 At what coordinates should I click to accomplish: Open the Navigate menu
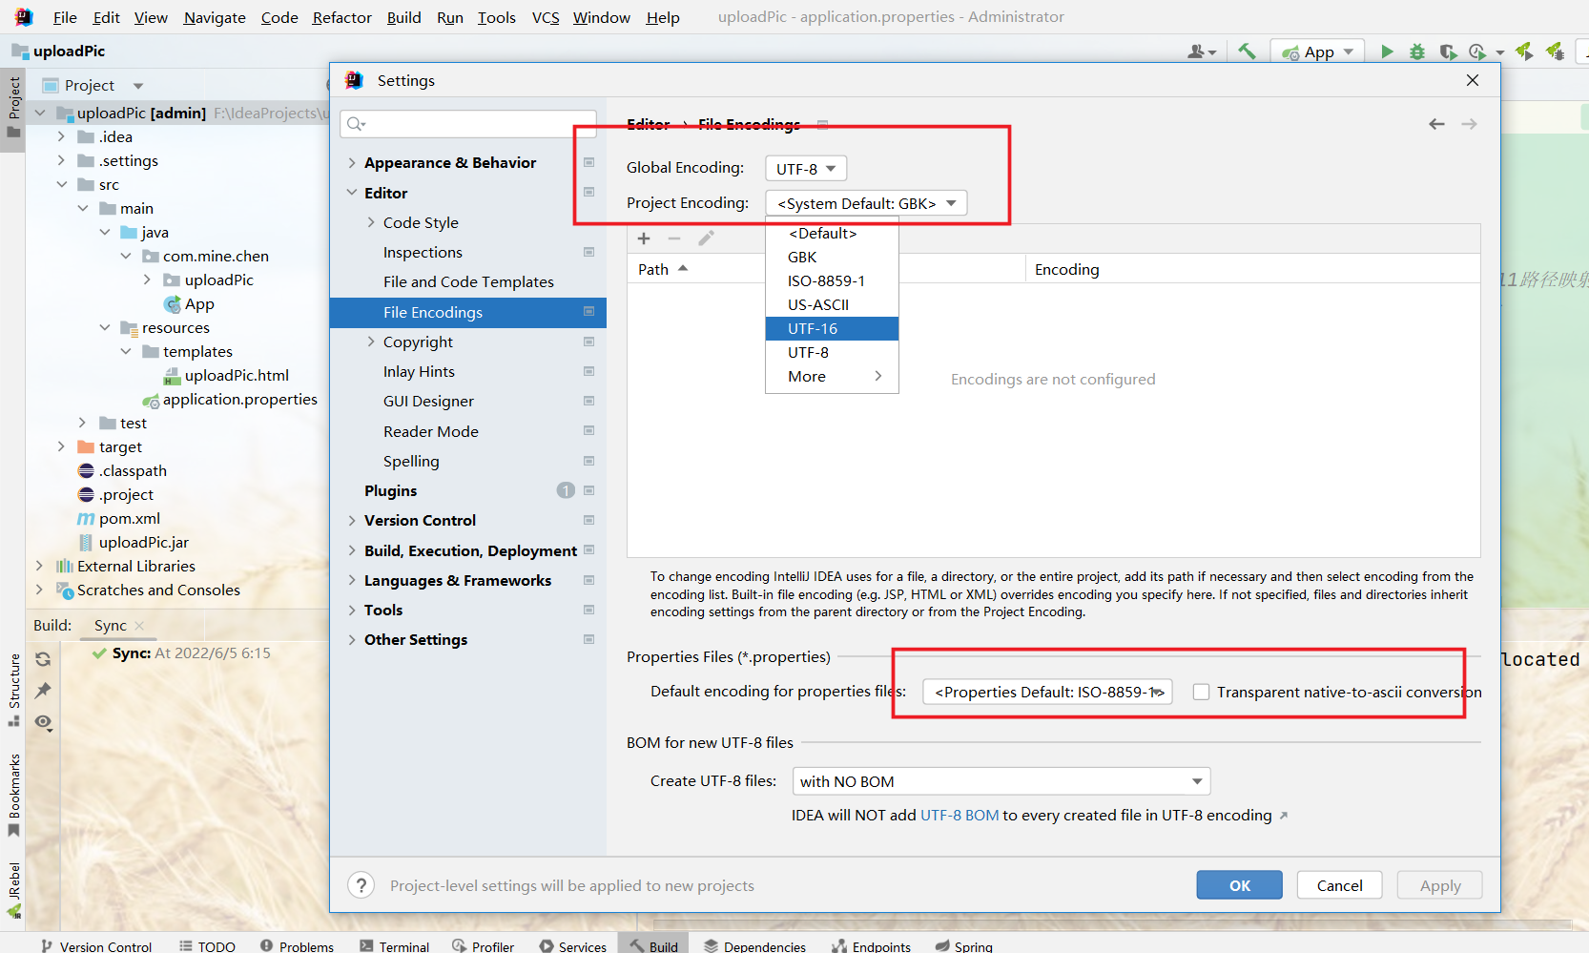215,17
